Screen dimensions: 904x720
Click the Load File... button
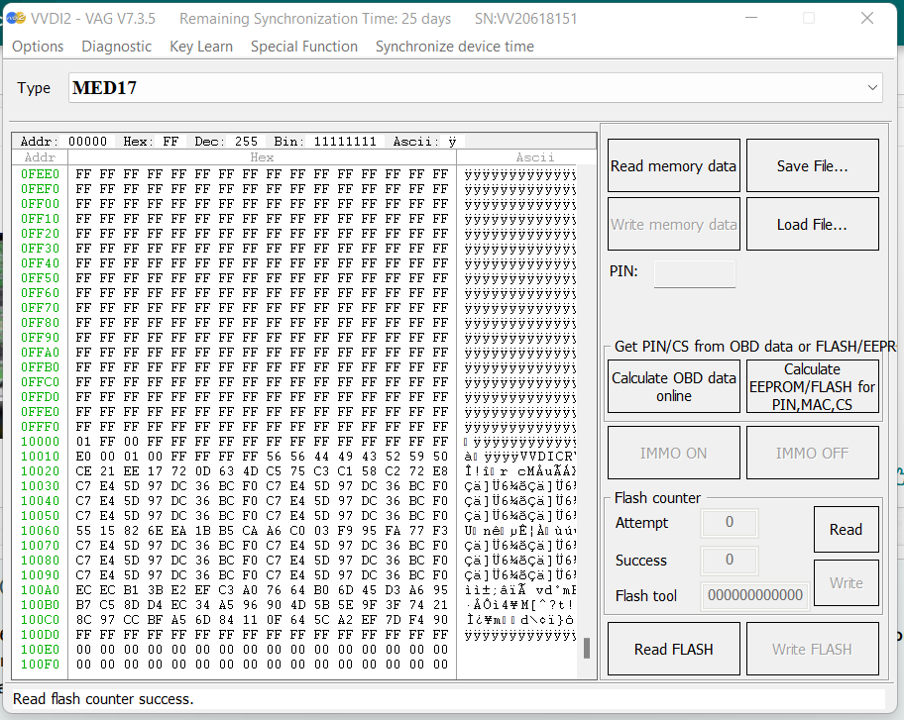(812, 225)
